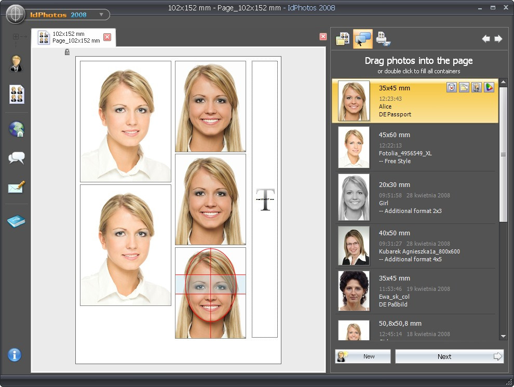This screenshot has height=387, width=514.
Task: Select the 20x30 mm Girl photo thumbnail
Action: click(354, 197)
